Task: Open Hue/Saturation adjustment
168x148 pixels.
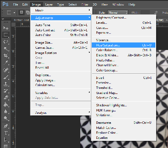Action: tap(124, 45)
